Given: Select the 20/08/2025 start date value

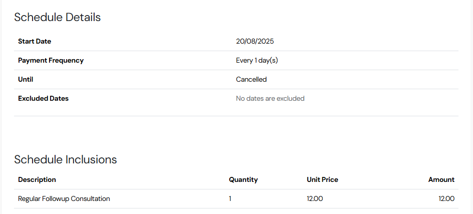Looking at the screenshot, I should pos(255,42).
